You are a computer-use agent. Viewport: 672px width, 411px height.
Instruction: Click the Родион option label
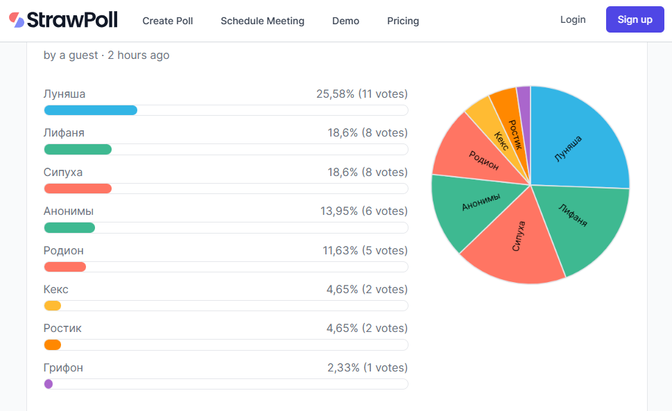64,250
